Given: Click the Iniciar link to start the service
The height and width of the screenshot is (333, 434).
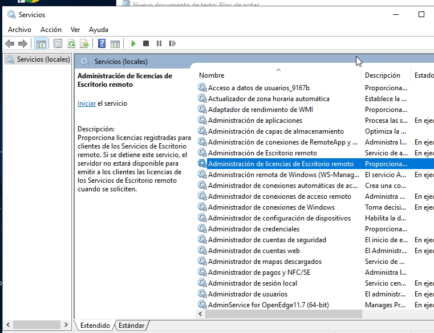Looking at the screenshot, I should click(87, 103).
